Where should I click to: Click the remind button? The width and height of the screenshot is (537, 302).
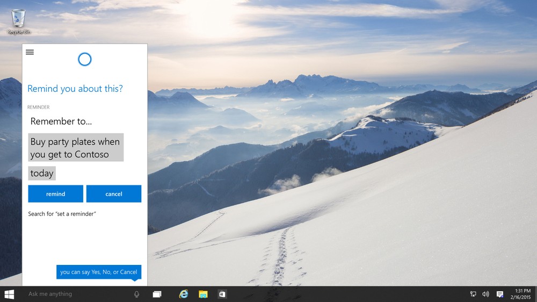[55, 193]
